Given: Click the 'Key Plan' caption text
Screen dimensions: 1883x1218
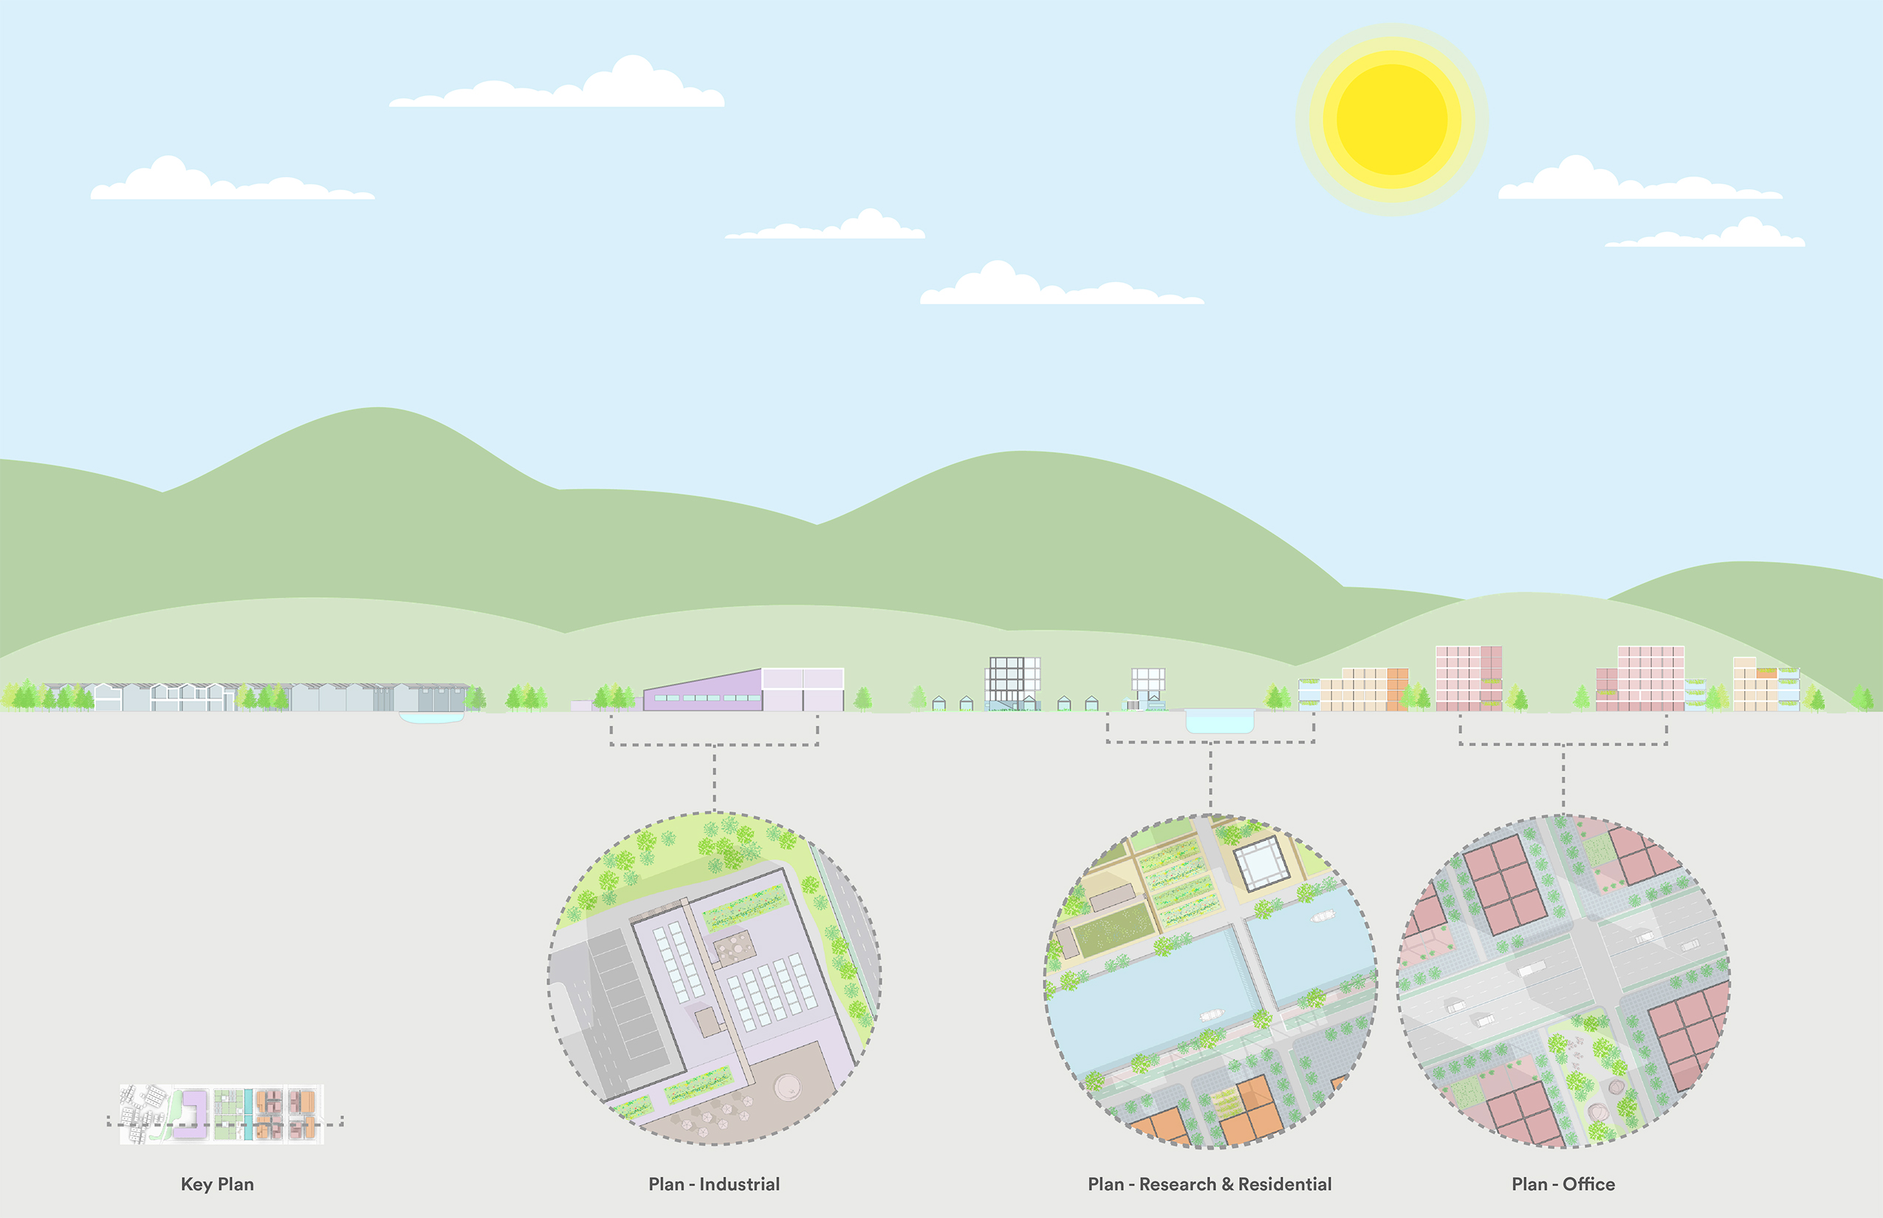Looking at the screenshot, I should 218,1184.
